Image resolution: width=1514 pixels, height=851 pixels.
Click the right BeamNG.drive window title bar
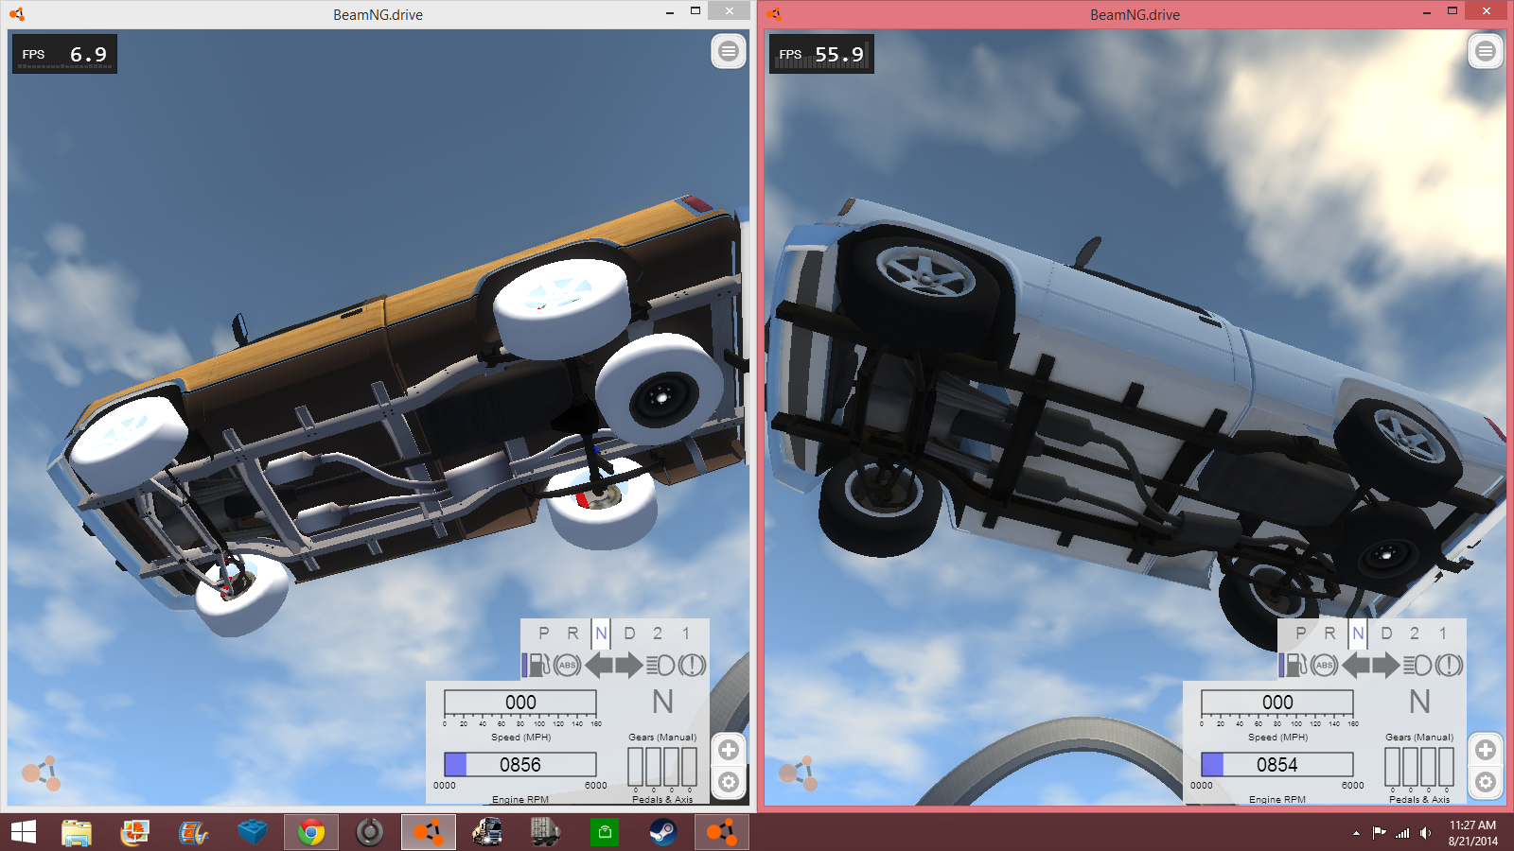pos(1135,14)
